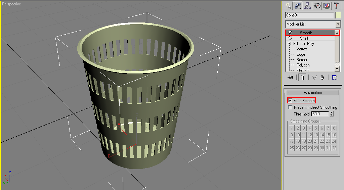Image resolution: width=344 pixels, height=190 pixels.
Task: Click smoothing group button 1
Action: click(292, 128)
